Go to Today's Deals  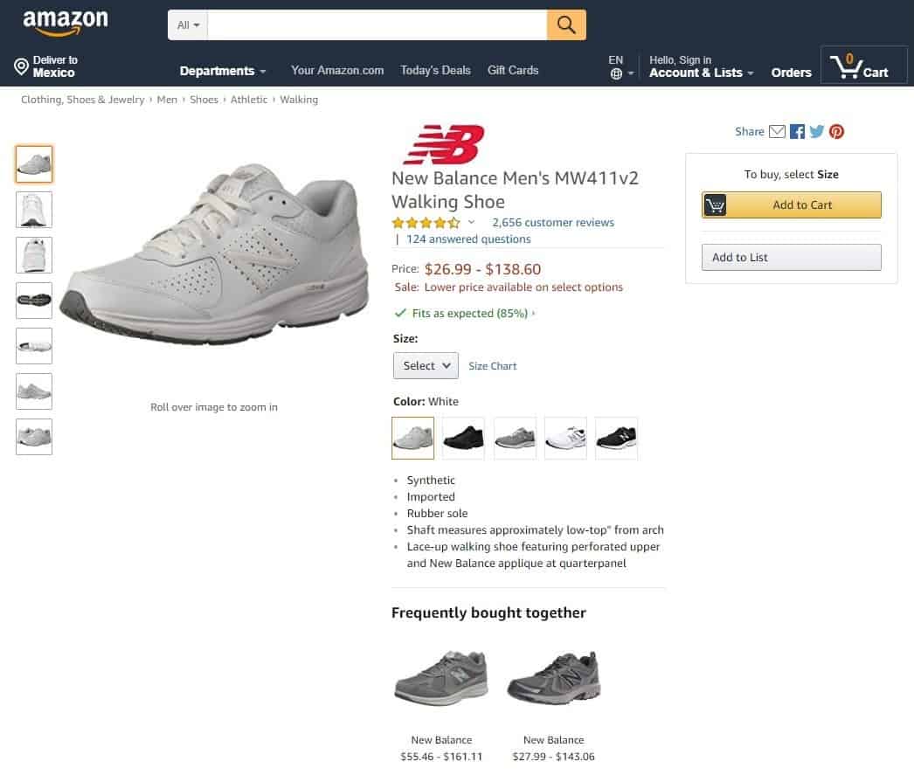click(435, 71)
